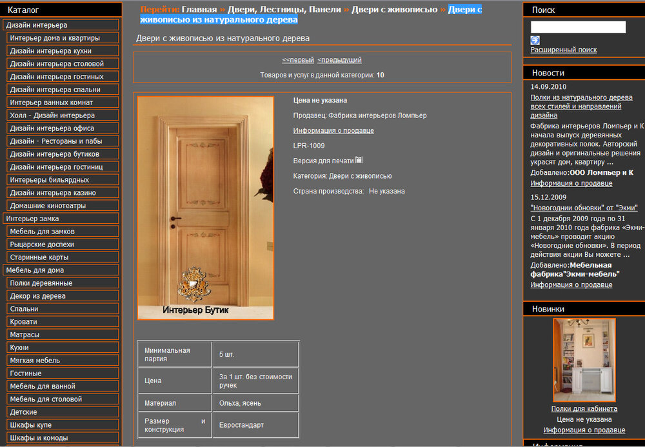Open Мягкая мебель category
645x447 pixels.
pos(63,360)
